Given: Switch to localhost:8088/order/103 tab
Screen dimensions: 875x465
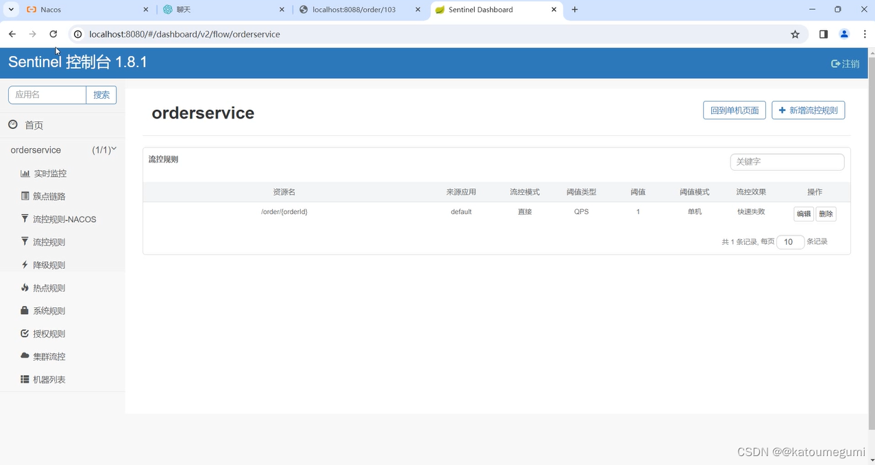Looking at the screenshot, I should [x=360, y=10].
